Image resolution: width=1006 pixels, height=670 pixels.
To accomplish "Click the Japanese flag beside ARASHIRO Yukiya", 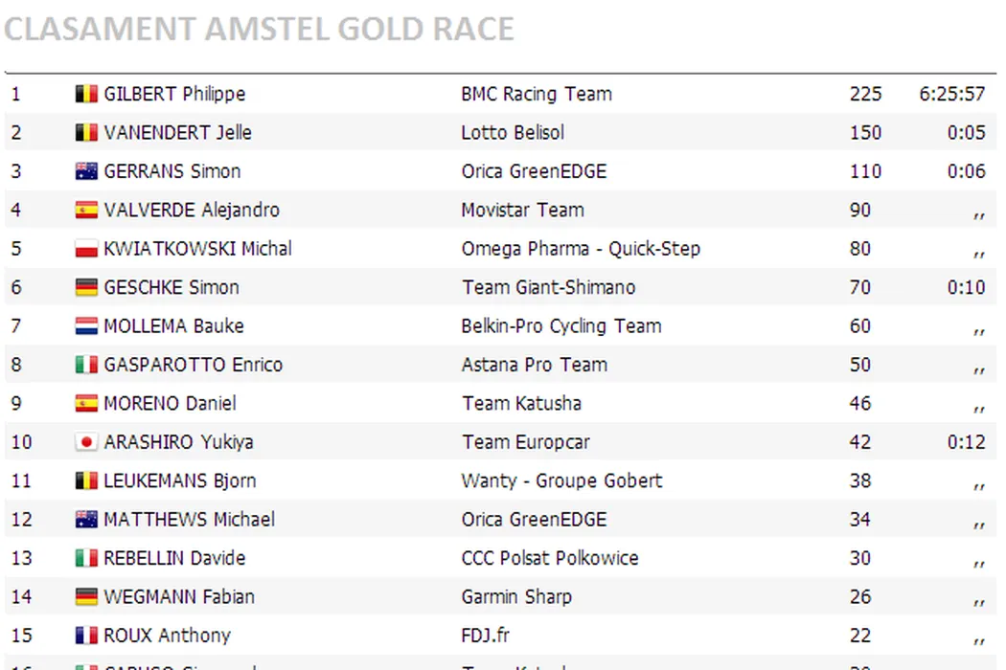I will pyautogui.click(x=86, y=442).
